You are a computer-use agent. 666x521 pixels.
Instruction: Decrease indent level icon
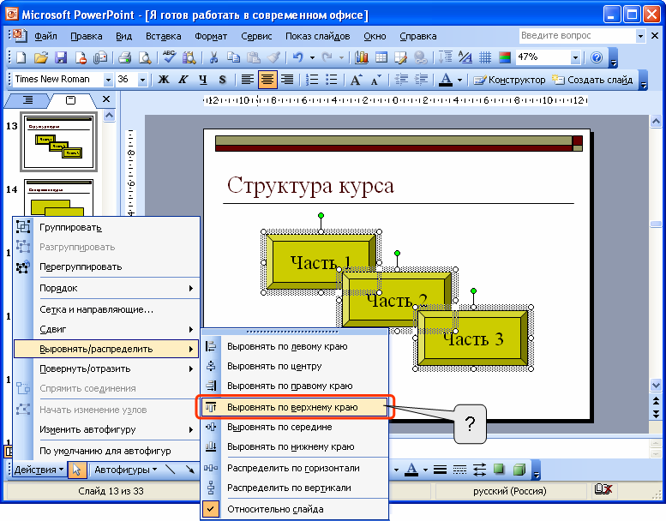(x=401, y=80)
